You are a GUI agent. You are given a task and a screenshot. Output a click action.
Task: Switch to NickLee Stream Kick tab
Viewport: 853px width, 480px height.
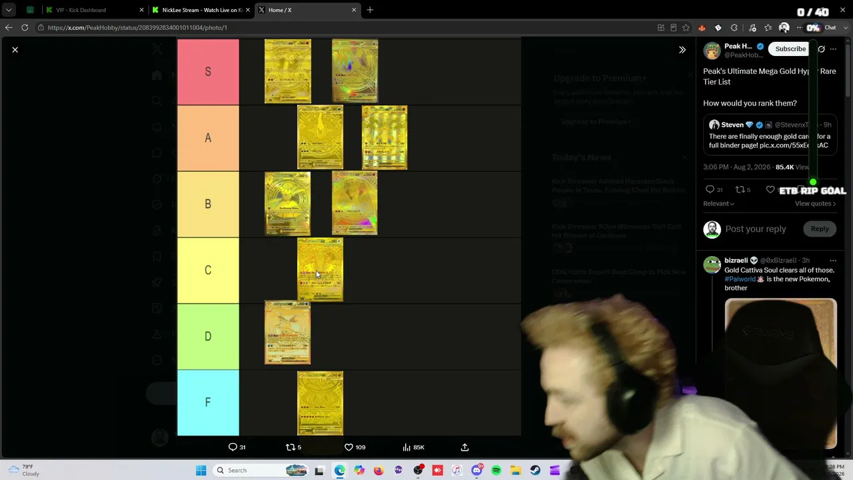(200, 10)
